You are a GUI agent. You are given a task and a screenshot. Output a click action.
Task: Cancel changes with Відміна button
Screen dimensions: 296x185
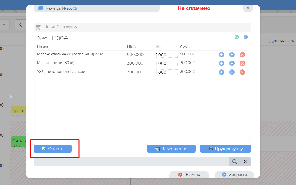pos(189,175)
